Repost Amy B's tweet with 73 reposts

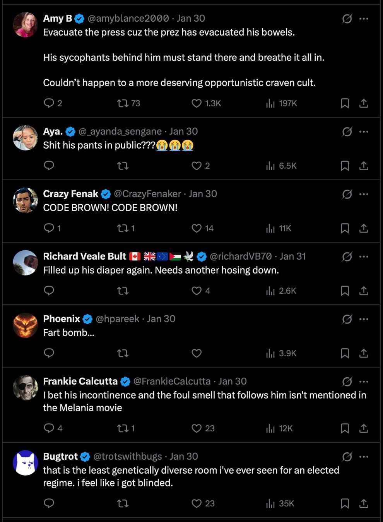tap(123, 103)
